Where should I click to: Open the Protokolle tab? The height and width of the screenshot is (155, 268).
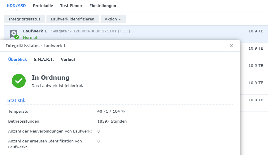[x=43, y=6]
